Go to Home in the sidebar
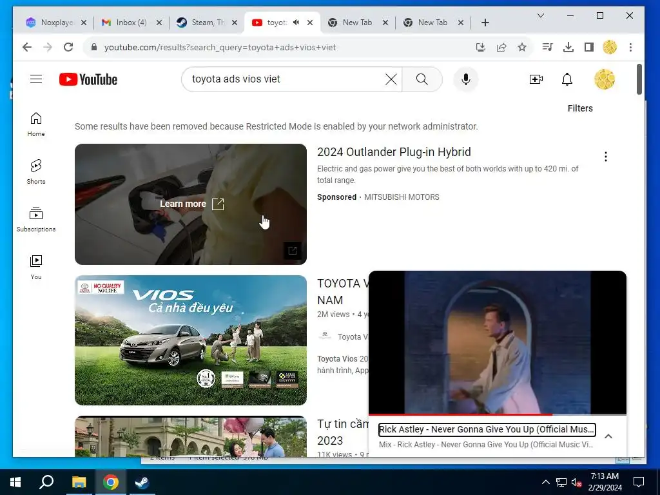Screen dimensions: 660x495 click(x=36, y=124)
